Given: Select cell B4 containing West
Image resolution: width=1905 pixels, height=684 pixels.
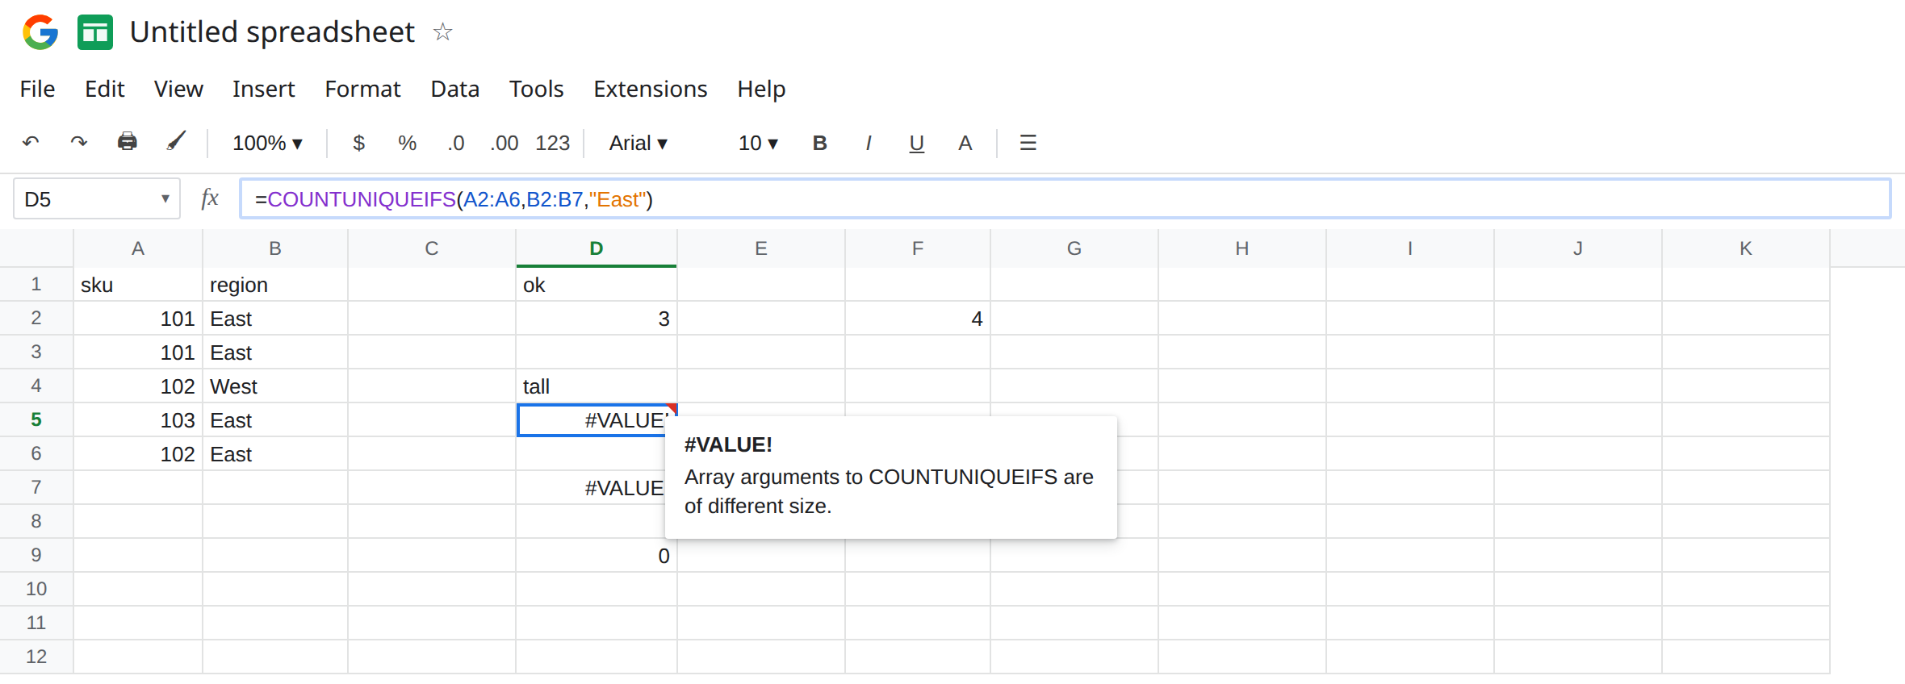Looking at the screenshot, I should coord(275,386).
